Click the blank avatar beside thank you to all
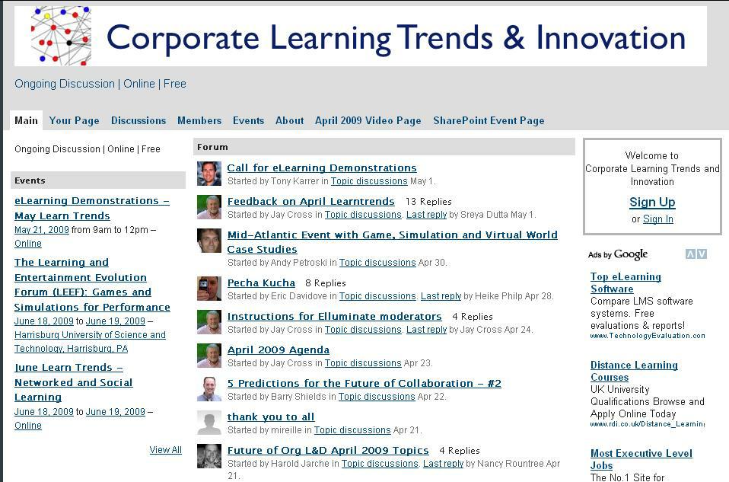The height and width of the screenshot is (482, 729). coord(206,423)
